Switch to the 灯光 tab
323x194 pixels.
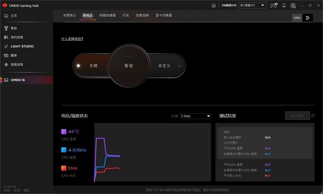tap(126, 16)
